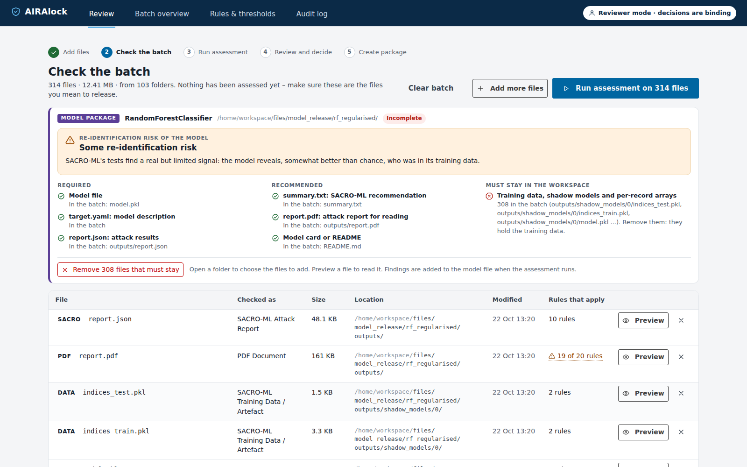Click the Reviewer mode badge

[x=659, y=13]
